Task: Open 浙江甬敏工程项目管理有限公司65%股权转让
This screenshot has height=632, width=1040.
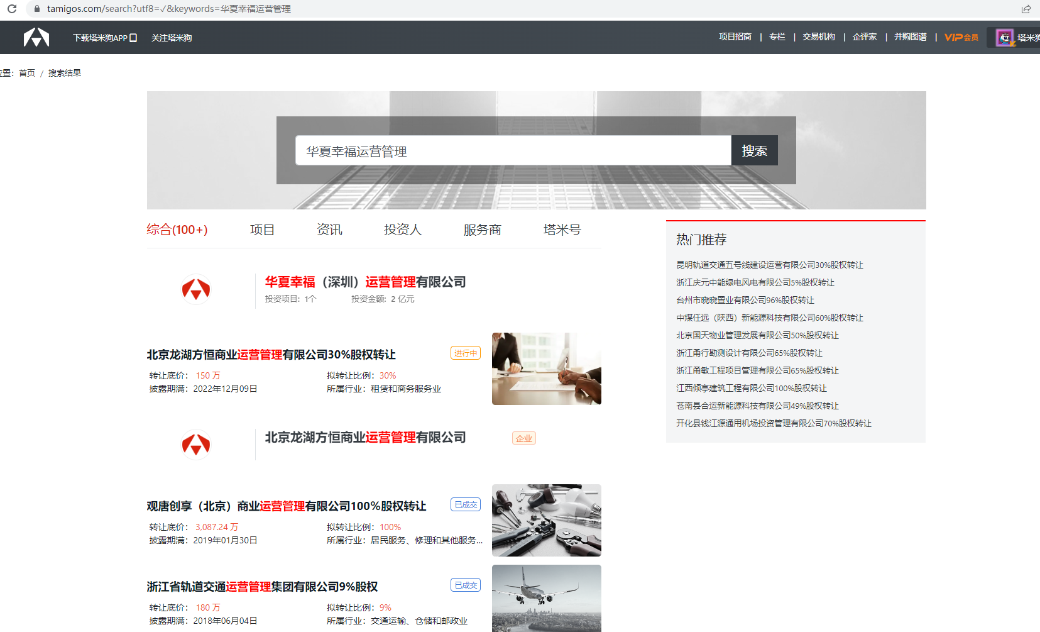Action: pos(758,370)
